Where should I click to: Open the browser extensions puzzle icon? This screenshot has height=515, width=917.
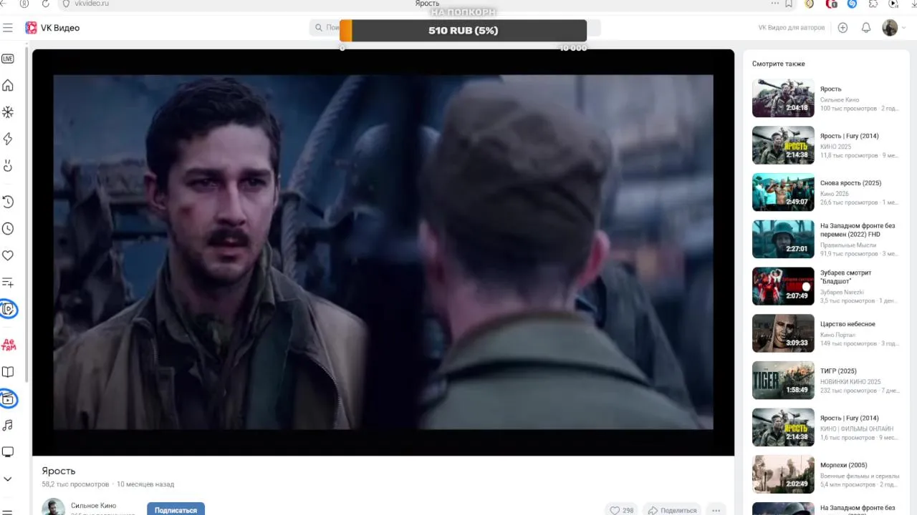(x=873, y=4)
